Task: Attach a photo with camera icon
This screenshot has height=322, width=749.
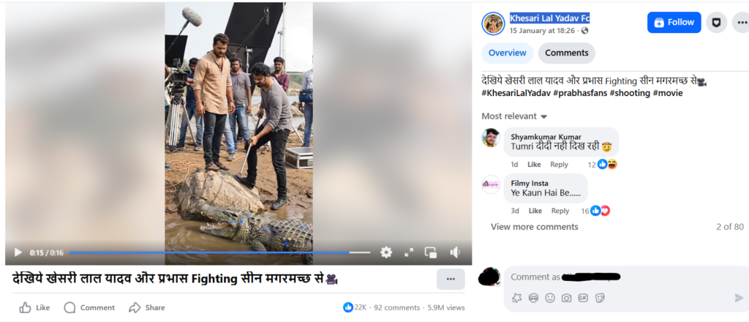Action: [566, 298]
